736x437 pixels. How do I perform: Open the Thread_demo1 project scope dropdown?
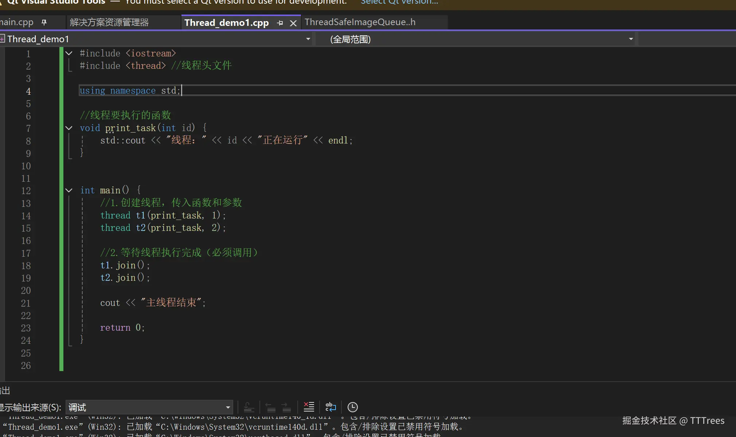pos(308,39)
